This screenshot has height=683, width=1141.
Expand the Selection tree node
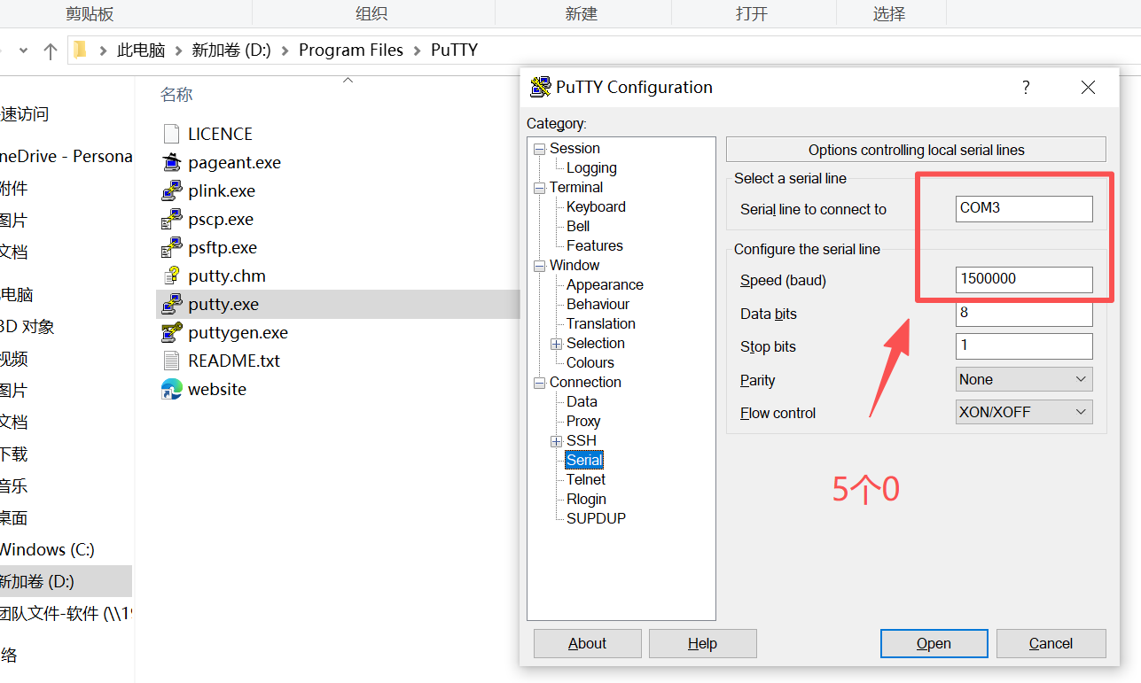(x=556, y=344)
